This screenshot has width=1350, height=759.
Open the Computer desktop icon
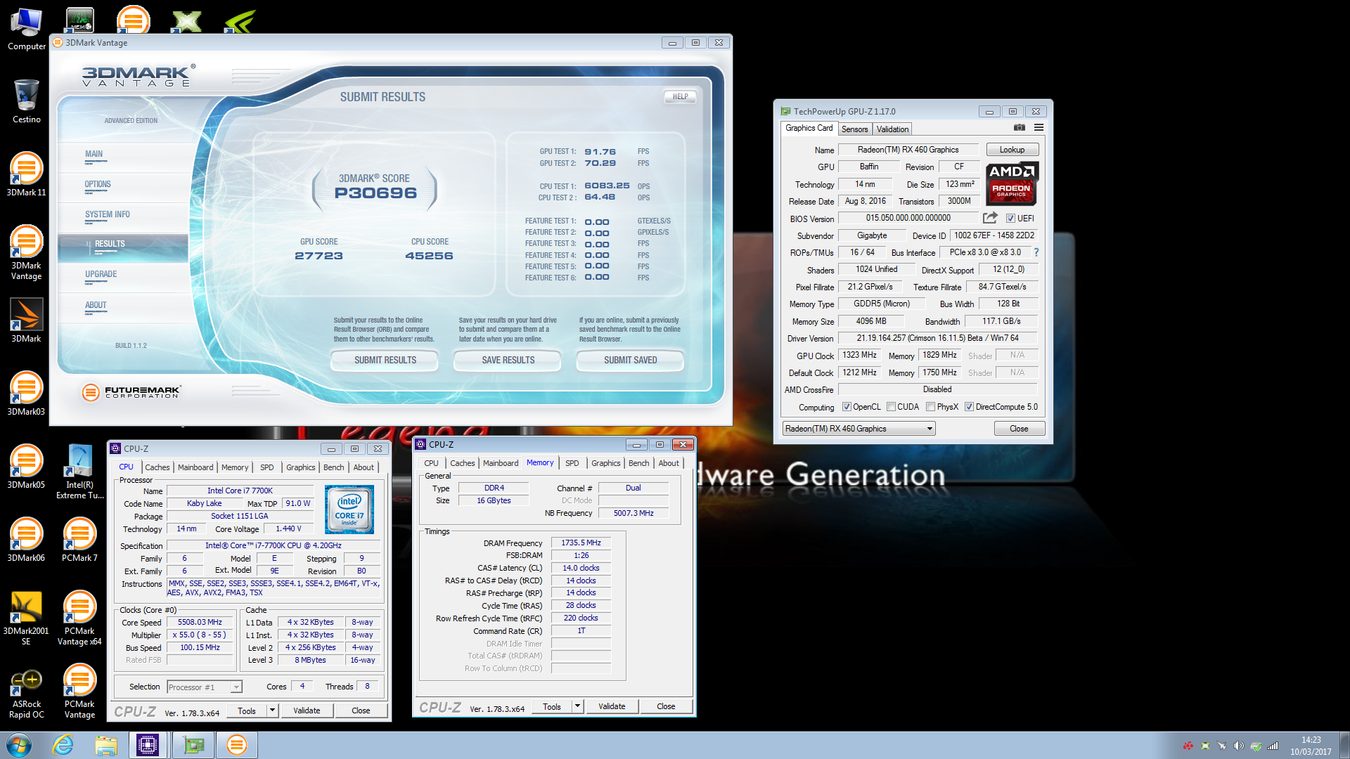pos(26,30)
